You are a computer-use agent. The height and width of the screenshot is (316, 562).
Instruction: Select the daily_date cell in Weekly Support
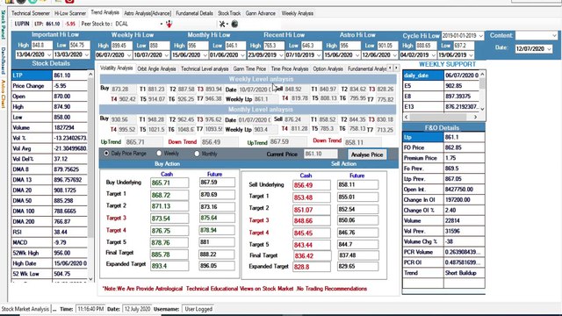pos(423,75)
